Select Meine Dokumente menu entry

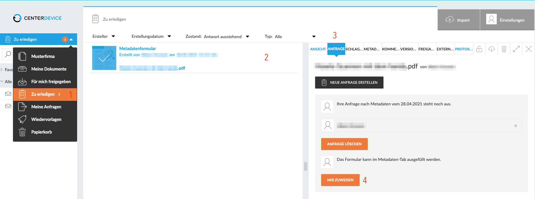(45, 69)
